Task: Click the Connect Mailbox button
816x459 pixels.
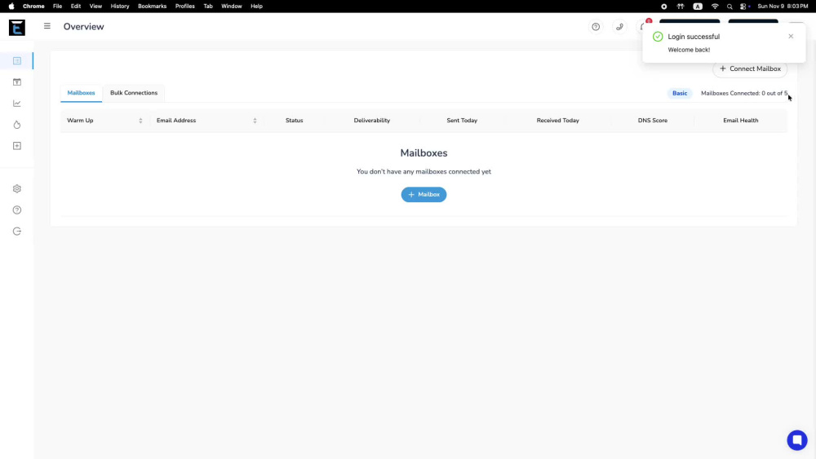Action: pos(750,68)
